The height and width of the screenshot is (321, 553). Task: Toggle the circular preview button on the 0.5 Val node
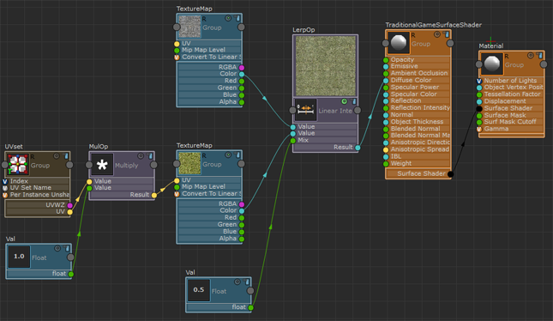click(237, 282)
